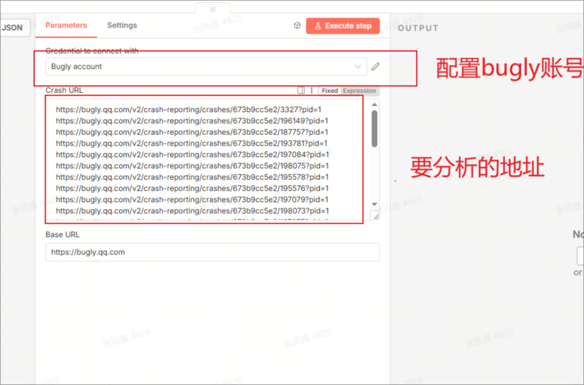Switch Crash URL to Fixed mode
Image resolution: width=584 pixels, height=385 pixels.
click(x=330, y=91)
